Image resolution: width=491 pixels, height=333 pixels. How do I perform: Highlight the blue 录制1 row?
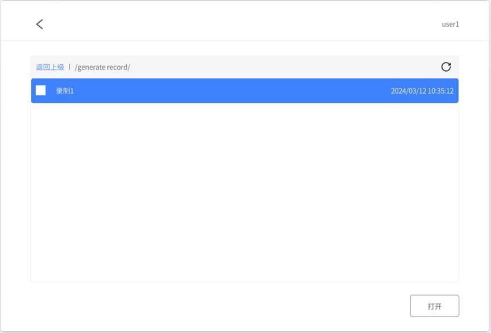pyautogui.click(x=227, y=91)
